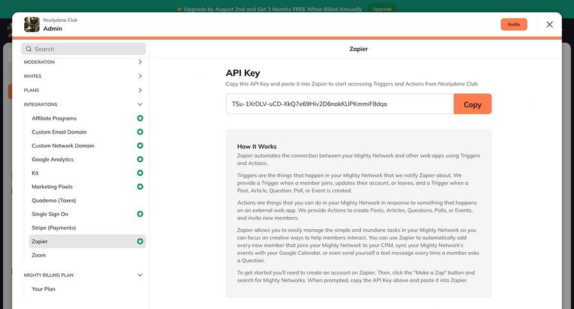574x309 pixels.
Task: Click the API key text field
Action: click(x=340, y=104)
